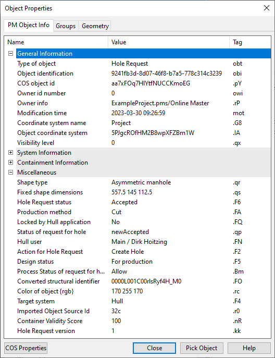Screen dimensions: 275x358
Task: Collapse the Miscellaneous section
Action: click(x=10, y=172)
